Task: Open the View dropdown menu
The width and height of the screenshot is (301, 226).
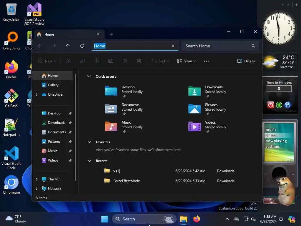Action: (x=186, y=61)
